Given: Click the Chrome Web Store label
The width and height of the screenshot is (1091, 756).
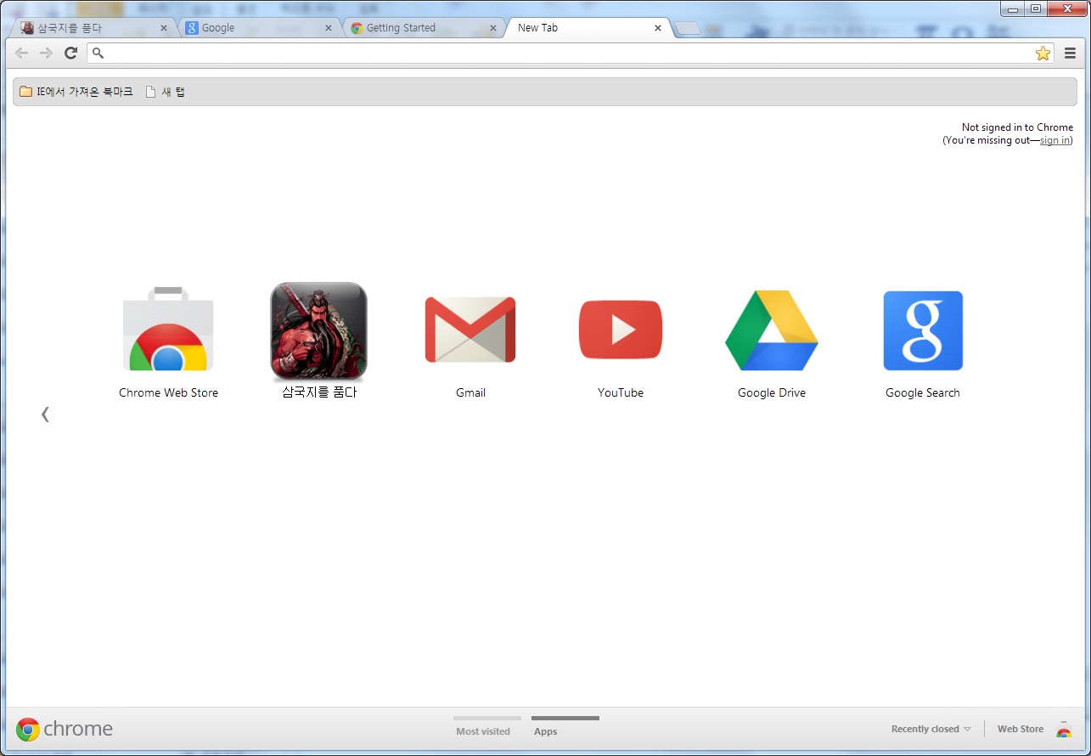Looking at the screenshot, I should pos(168,392).
